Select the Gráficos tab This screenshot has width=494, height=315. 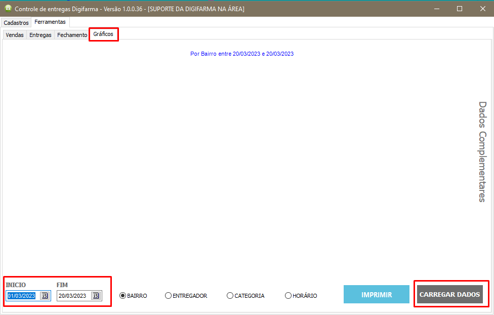coord(103,34)
